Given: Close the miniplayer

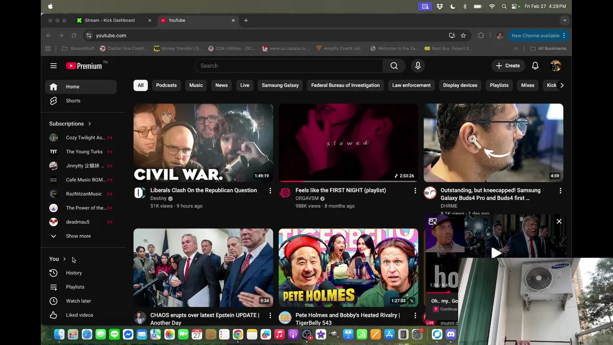Looking at the screenshot, I should [x=559, y=221].
